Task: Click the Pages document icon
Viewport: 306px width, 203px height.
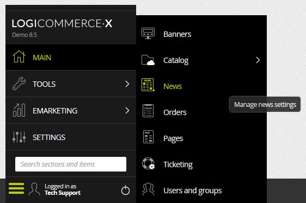Action: pyautogui.click(x=148, y=137)
